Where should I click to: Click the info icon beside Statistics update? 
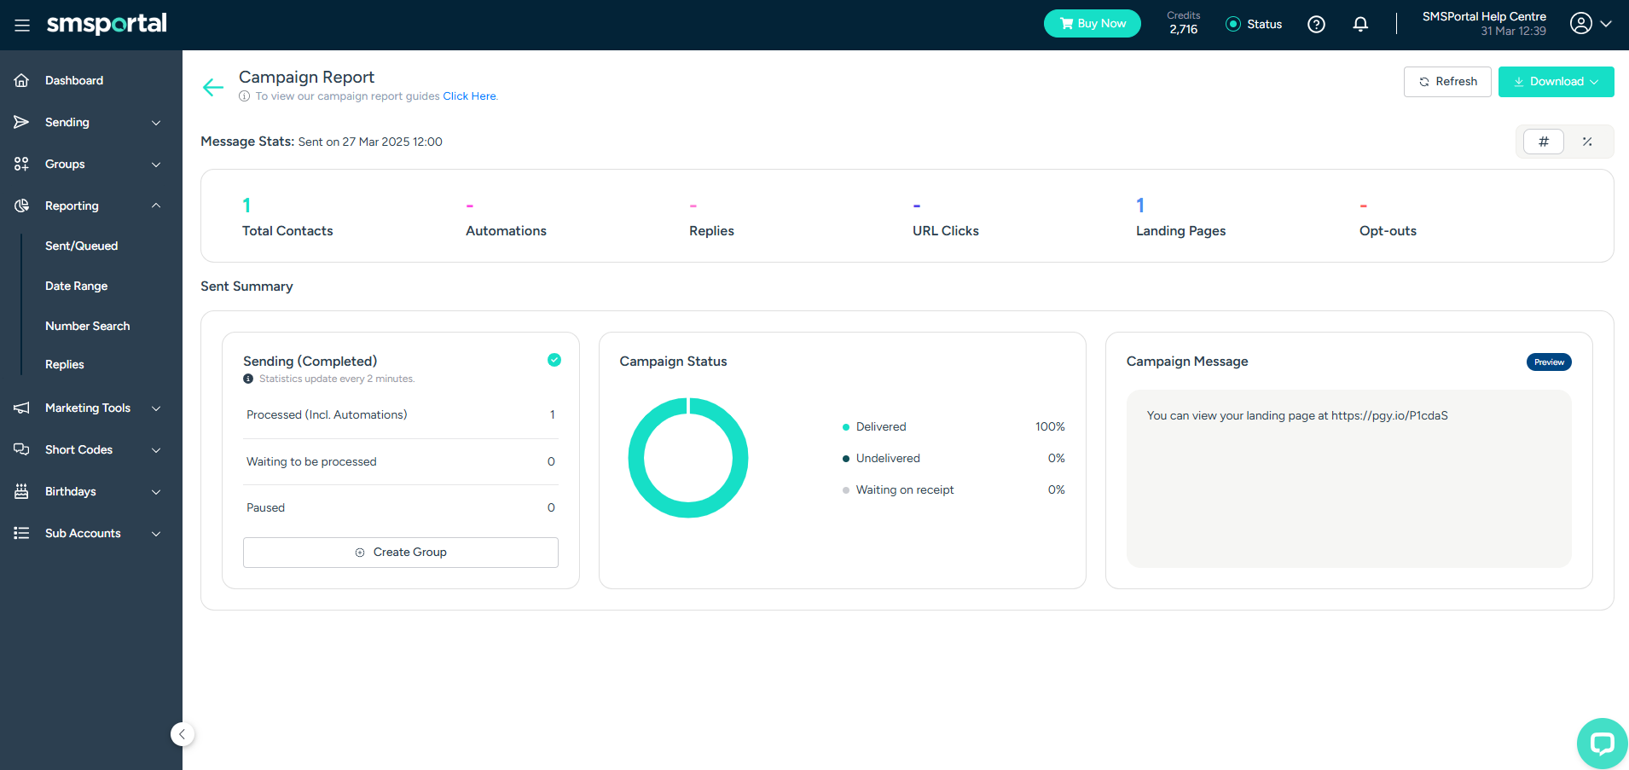248,379
